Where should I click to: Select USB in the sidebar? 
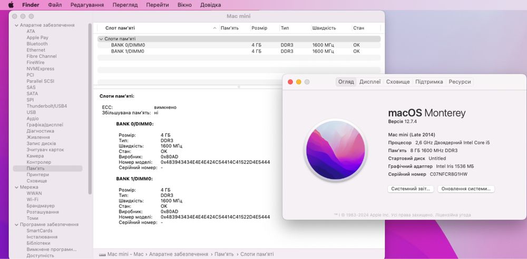[31, 112]
